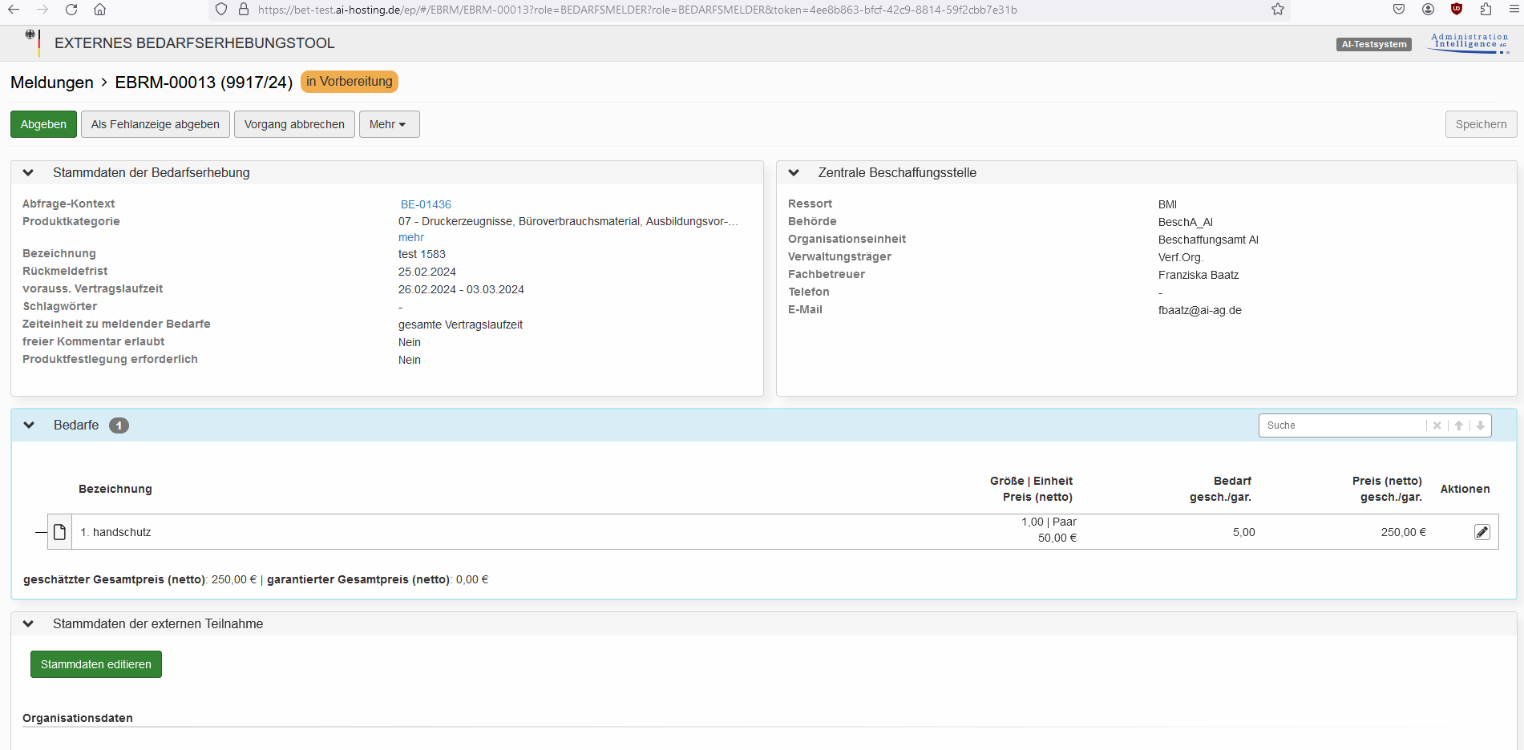Screen dimensions: 1524x750
Task: Collapse the Bedarfe section
Action: [29, 425]
